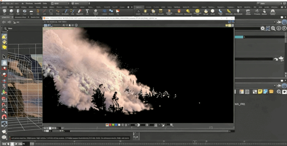Toggle the pin icon in network pane
This screenshot has width=287, height=146.
point(279,86)
